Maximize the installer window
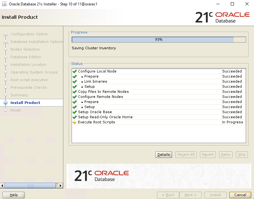Image resolution: width=254 pixels, height=199 pixels. click(232, 4)
